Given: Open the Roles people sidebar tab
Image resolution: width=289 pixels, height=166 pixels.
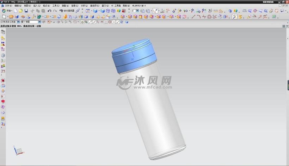Looking at the screenshot, I should (3, 66).
